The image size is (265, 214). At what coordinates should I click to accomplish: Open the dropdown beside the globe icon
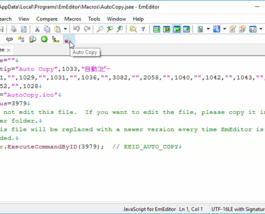224,29
